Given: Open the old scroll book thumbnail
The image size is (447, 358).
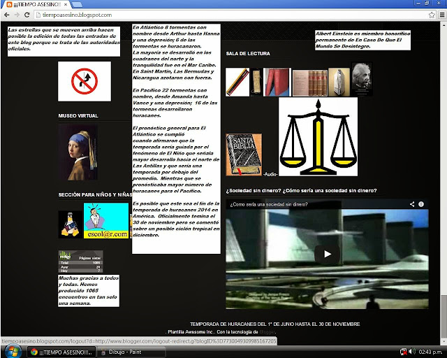Looking at the screenshot, I should 256,82.
